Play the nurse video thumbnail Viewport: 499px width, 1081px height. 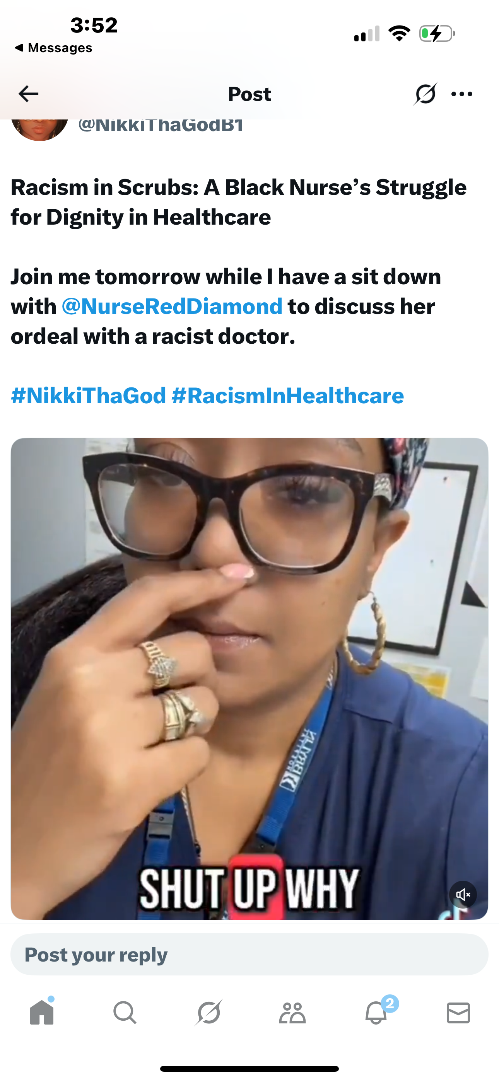click(x=249, y=679)
